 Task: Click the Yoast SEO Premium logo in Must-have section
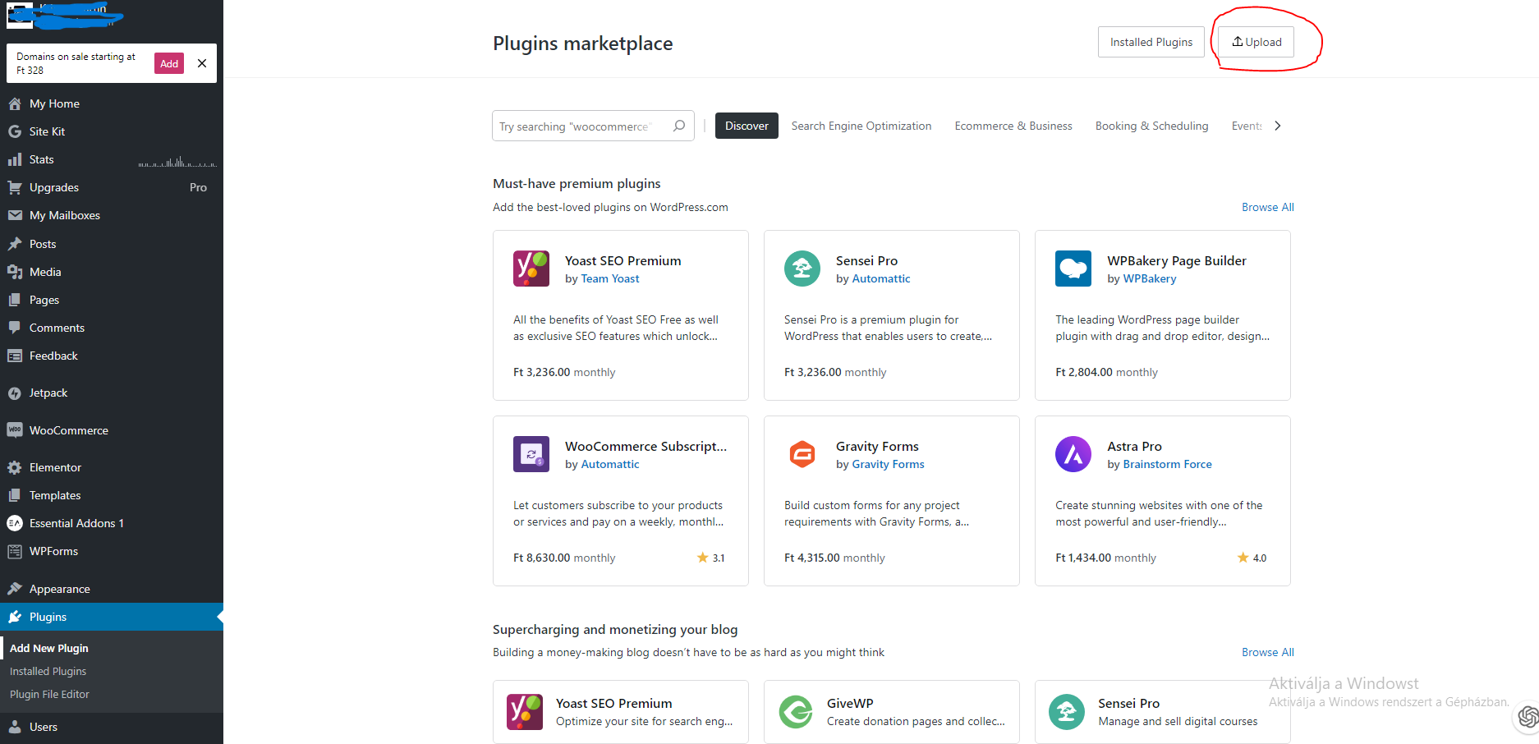pos(531,269)
